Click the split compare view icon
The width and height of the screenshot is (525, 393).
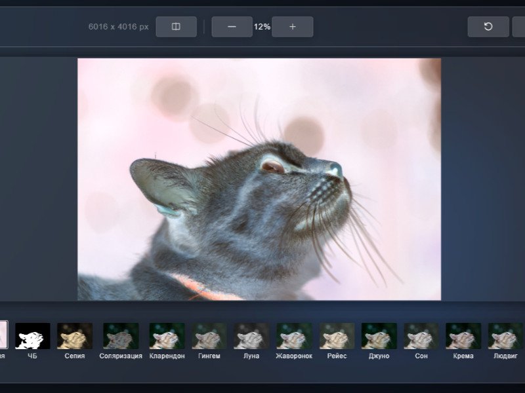(x=176, y=27)
